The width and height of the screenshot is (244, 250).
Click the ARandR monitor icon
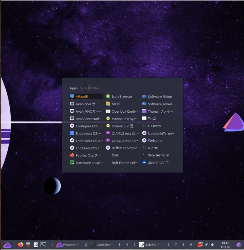[72, 96]
